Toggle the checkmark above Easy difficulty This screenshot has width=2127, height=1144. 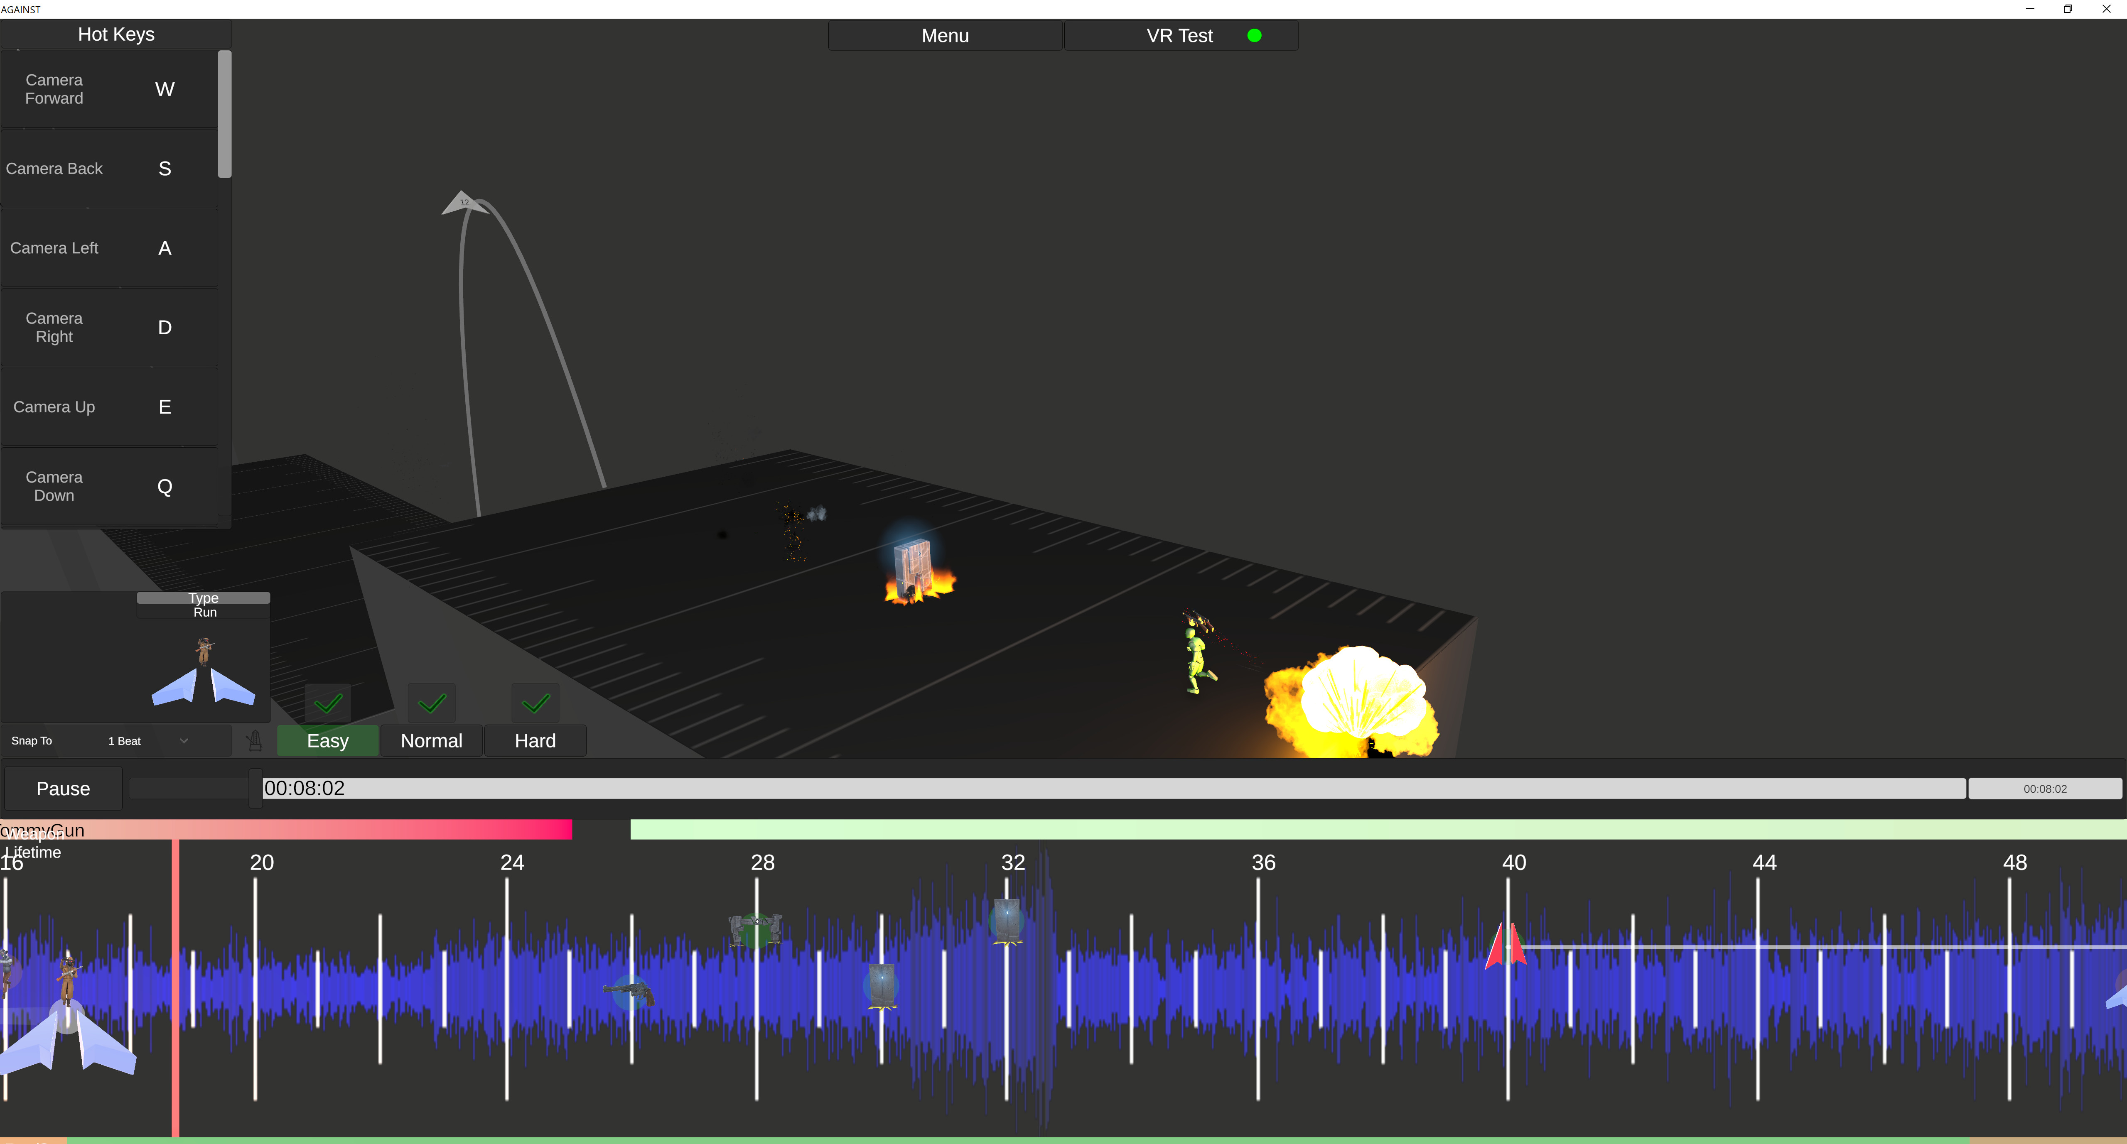327,703
